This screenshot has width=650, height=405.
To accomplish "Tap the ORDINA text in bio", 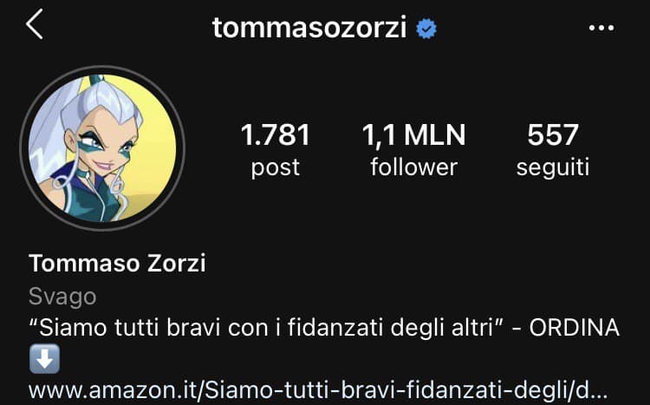I will (574, 328).
